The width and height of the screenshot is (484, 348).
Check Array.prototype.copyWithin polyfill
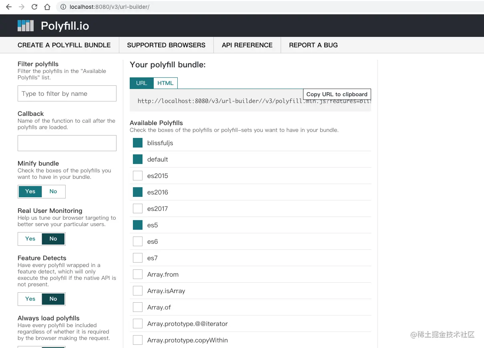[x=138, y=340]
